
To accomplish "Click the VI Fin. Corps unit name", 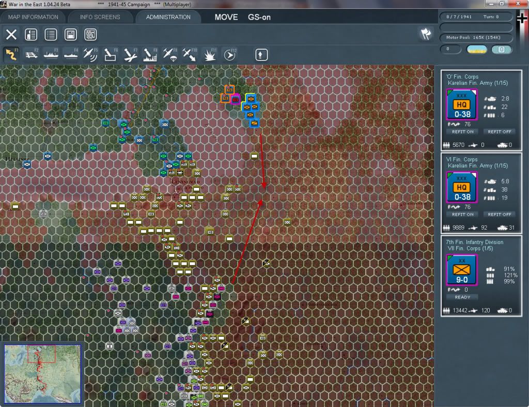I will (x=461, y=159).
